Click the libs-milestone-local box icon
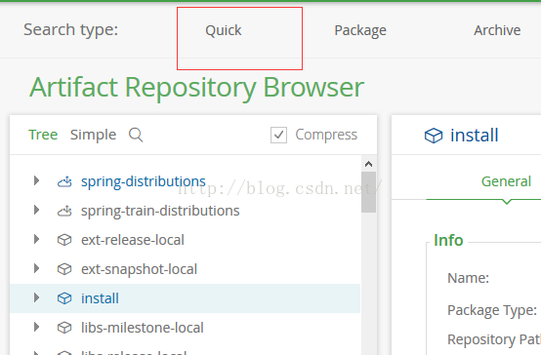This screenshot has width=541, height=355. point(64,328)
